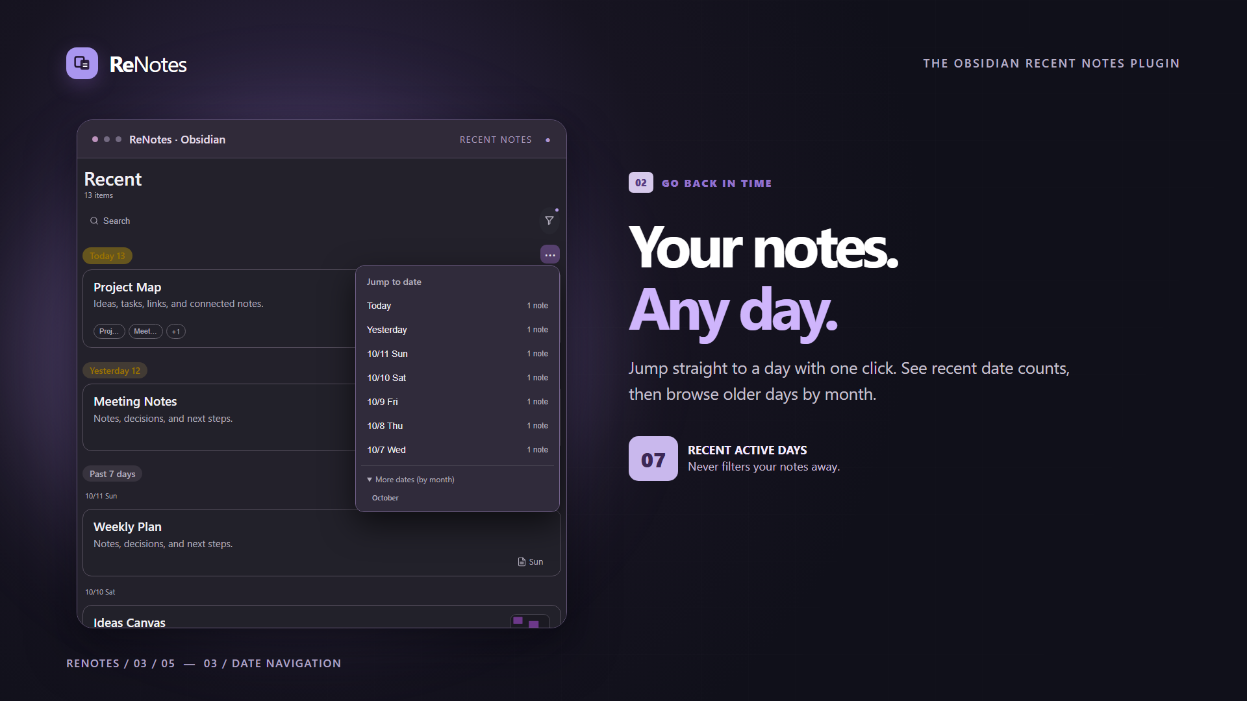
Task: Click the 07 recent active days badge
Action: point(653,459)
